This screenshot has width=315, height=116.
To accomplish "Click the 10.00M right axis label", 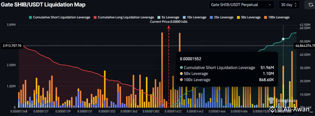I will click(305, 95).
